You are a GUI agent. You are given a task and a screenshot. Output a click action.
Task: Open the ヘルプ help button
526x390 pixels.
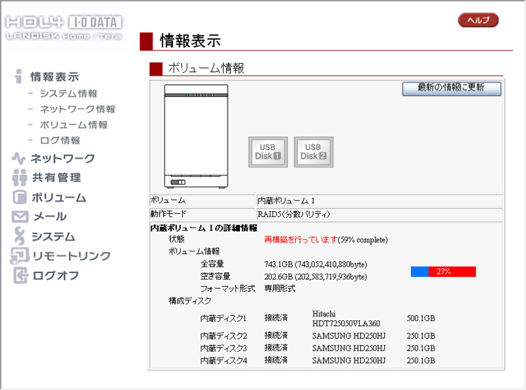pos(478,20)
